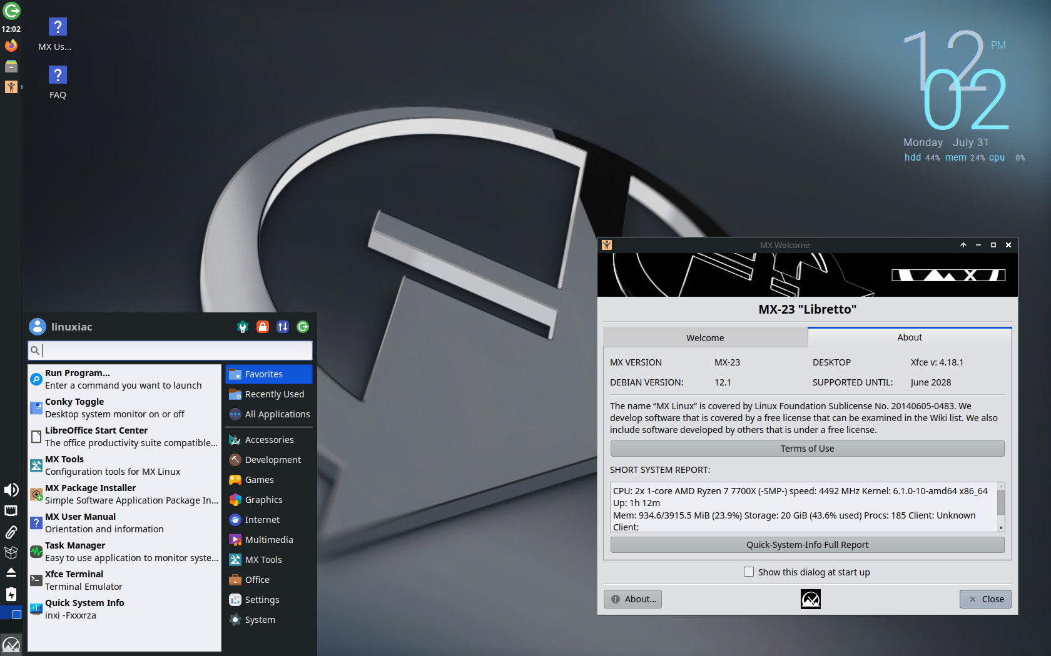Click the Close button in MX Welcome

click(986, 599)
